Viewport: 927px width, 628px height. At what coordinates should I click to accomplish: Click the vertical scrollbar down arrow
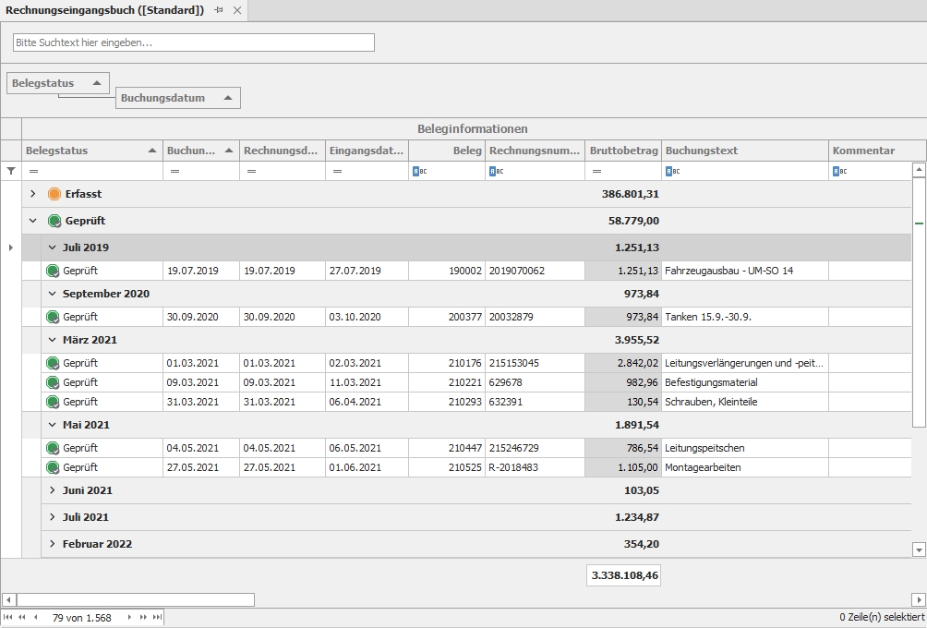point(919,549)
